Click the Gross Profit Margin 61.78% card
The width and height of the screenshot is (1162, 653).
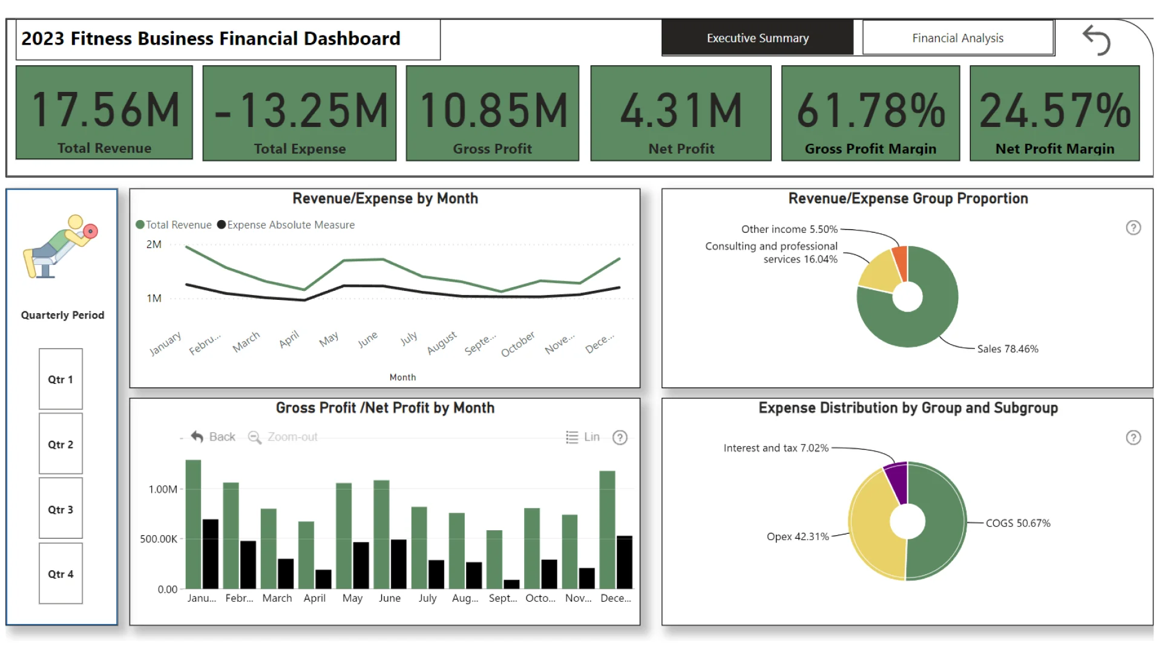tap(870, 113)
